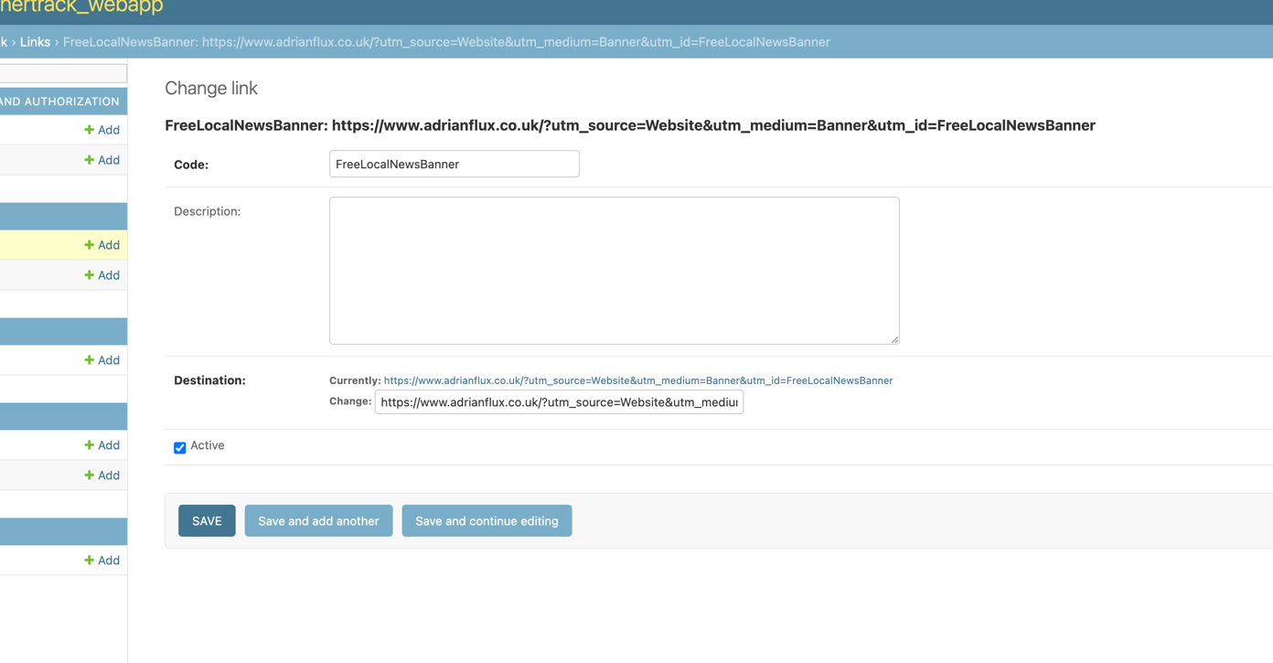Click Save and continue editing

pos(487,521)
